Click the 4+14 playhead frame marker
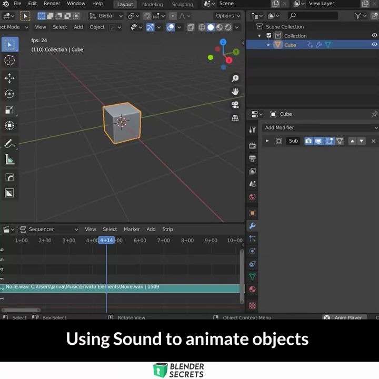This screenshot has height=379, width=379. (x=106, y=240)
